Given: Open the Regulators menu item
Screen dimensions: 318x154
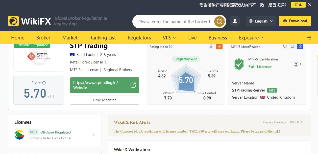Looking at the screenshot, I should 139,38.
